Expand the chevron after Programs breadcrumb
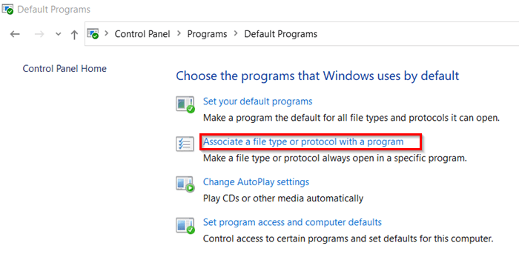The width and height of the screenshot is (519, 277). tap(236, 33)
